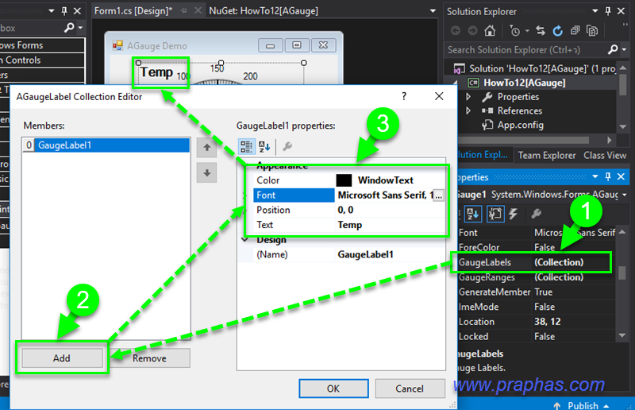This screenshot has height=410, width=635.
Task: Select the GaugeRanges (Collection) property
Action: coord(537,277)
